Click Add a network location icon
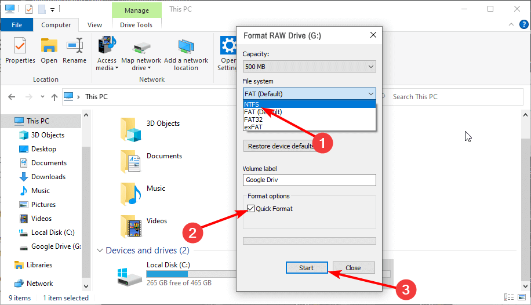This screenshot has height=305, width=531. point(186,46)
